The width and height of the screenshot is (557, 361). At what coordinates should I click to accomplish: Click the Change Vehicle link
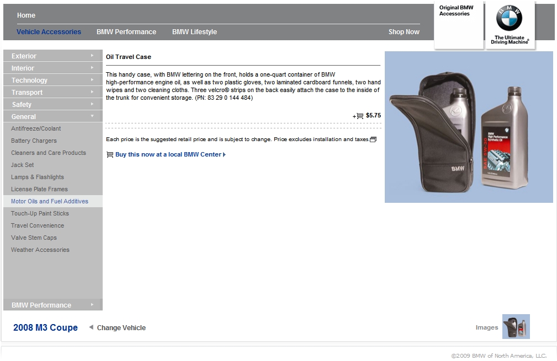coord(121,328)
